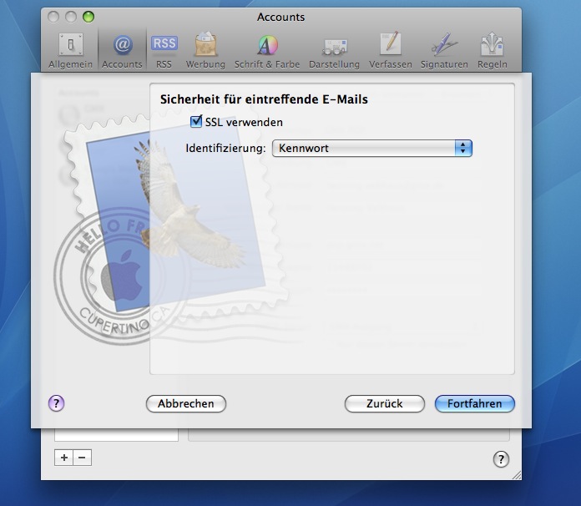This screenshot has width=581, height=506.
Task: Toggle the SSL verwenden checkbox
Action: tap(196, 122)
